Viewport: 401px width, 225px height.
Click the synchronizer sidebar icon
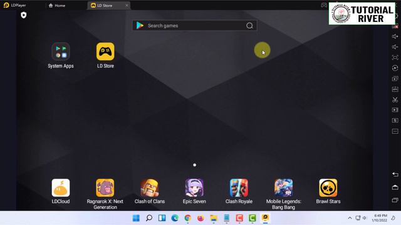(395, 121)
